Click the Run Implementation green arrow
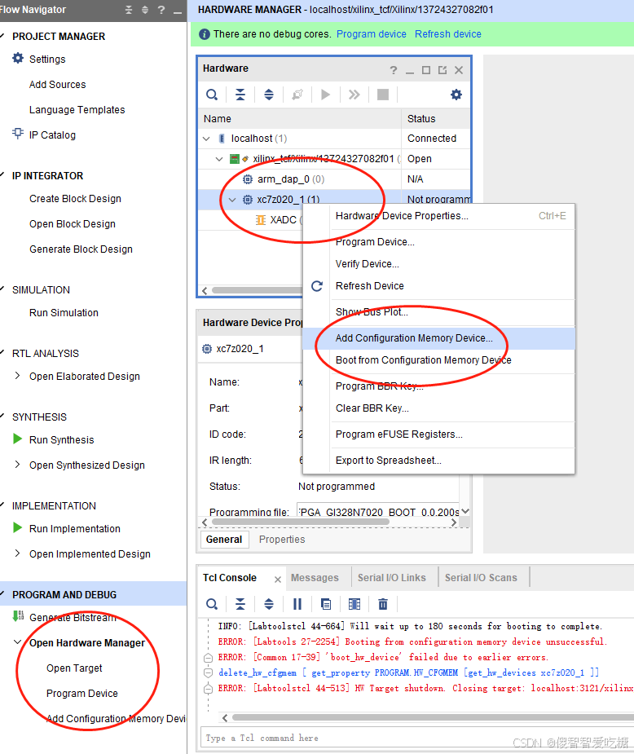 pos(18,528)
